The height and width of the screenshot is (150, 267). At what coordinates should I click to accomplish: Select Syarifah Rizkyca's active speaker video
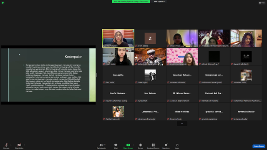tap(118, 38)
